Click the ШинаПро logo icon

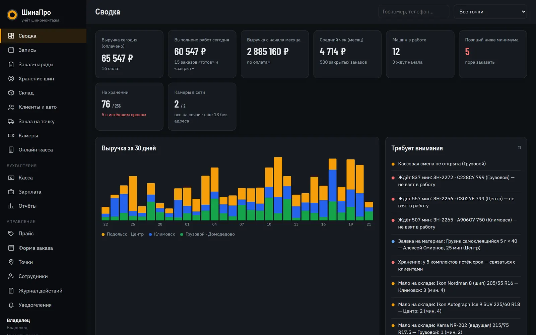coord(12,15)
